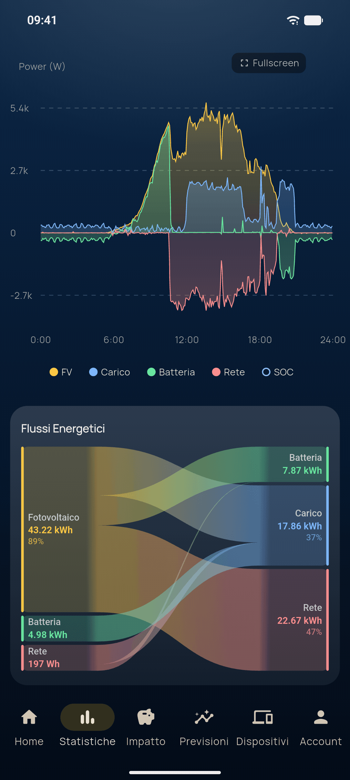Hide the Rete series via legend
The image size is (350, 780).
click(x=228, y=372)
